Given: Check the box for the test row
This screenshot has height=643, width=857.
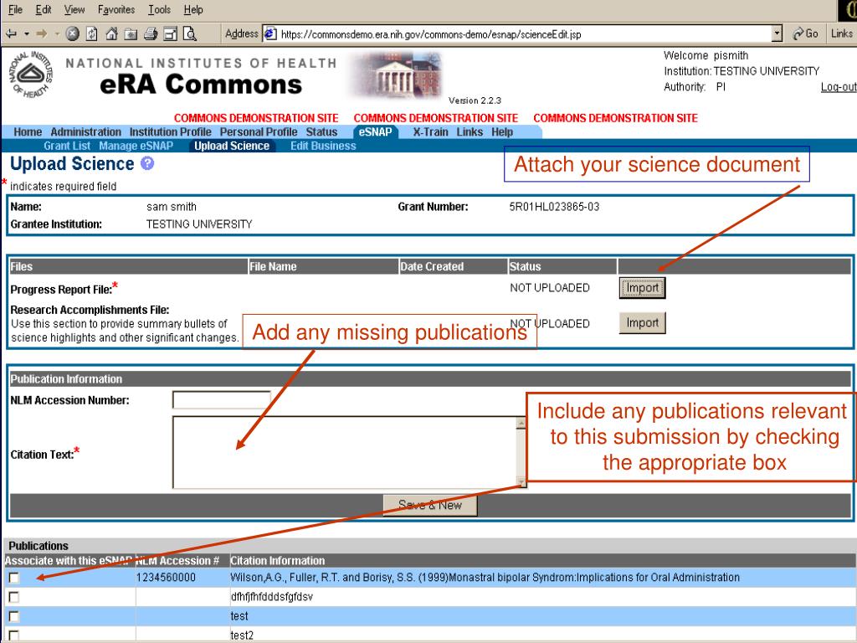Looking at the screenshot, I should tap(13, 617).
